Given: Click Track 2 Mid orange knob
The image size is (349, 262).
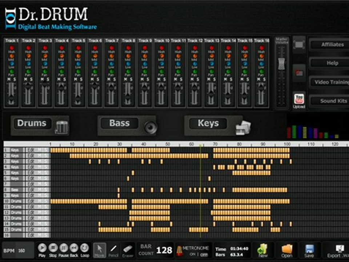Looking at the screenshot, I should [28, 56].
